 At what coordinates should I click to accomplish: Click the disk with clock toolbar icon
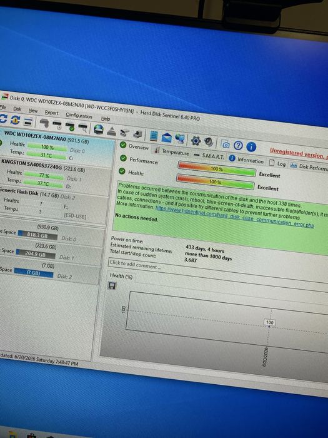(57, 125)
